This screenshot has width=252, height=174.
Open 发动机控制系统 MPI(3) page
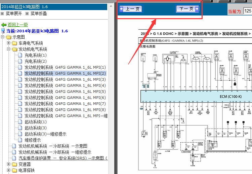pos(65,79)
